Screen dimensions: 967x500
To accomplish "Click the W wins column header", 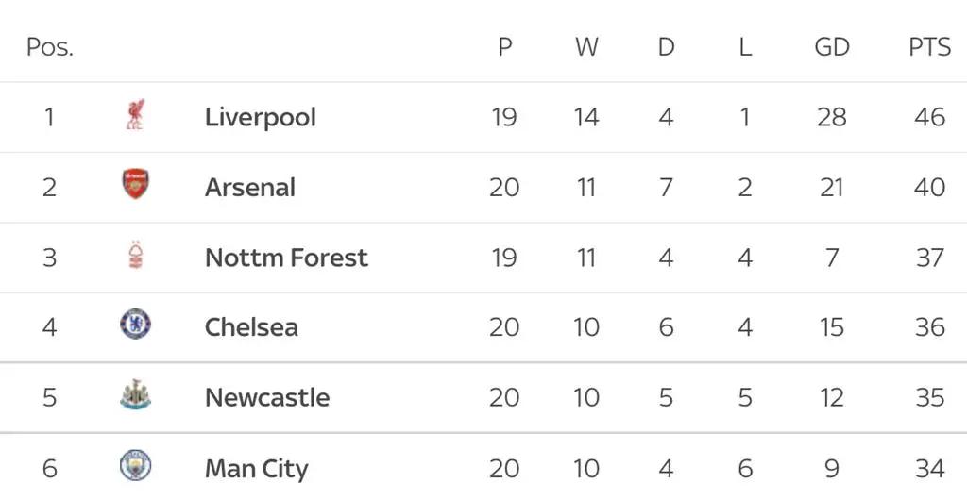I will coord(586,47).
